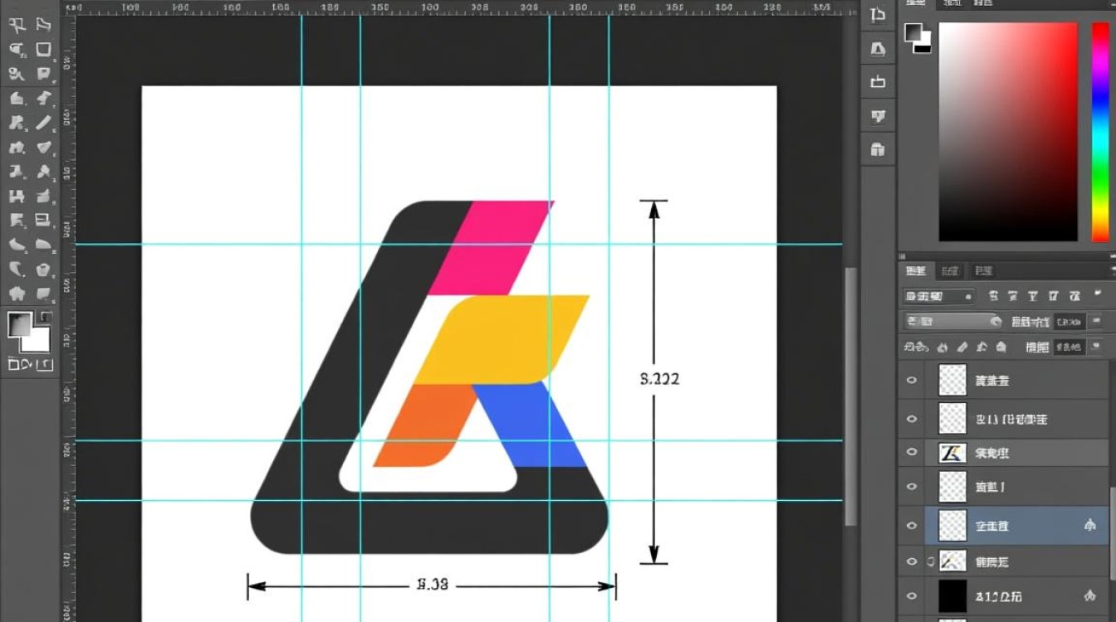Toggle visibility of the logo-thumbnail layer
The height and width of the screenshot is (622, 1116).
912,452
